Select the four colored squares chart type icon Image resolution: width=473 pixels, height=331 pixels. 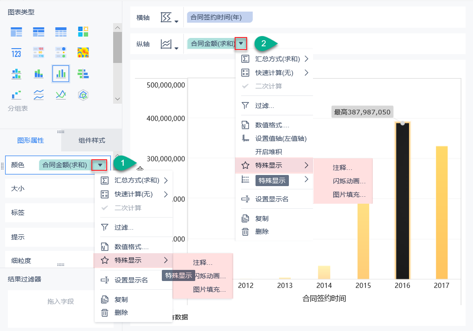[x=83, y=31]
